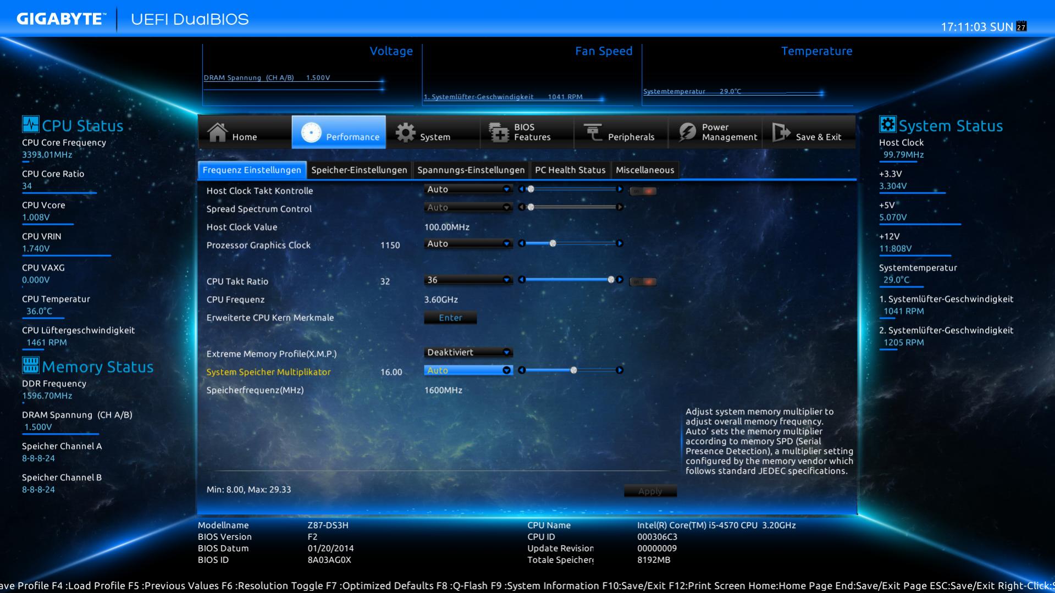1055x593 pixels.
Task: Click the Home house icon
Action: (217, 132)
